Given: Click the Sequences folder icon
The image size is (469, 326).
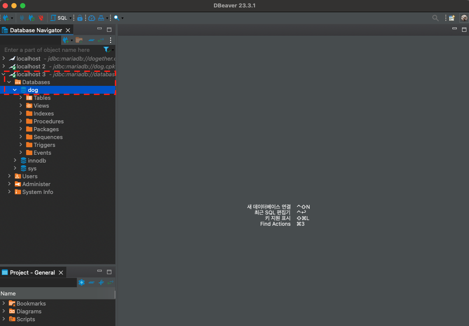Looking at the screenshot, I should pyautogui.click(x=29, y=137).
